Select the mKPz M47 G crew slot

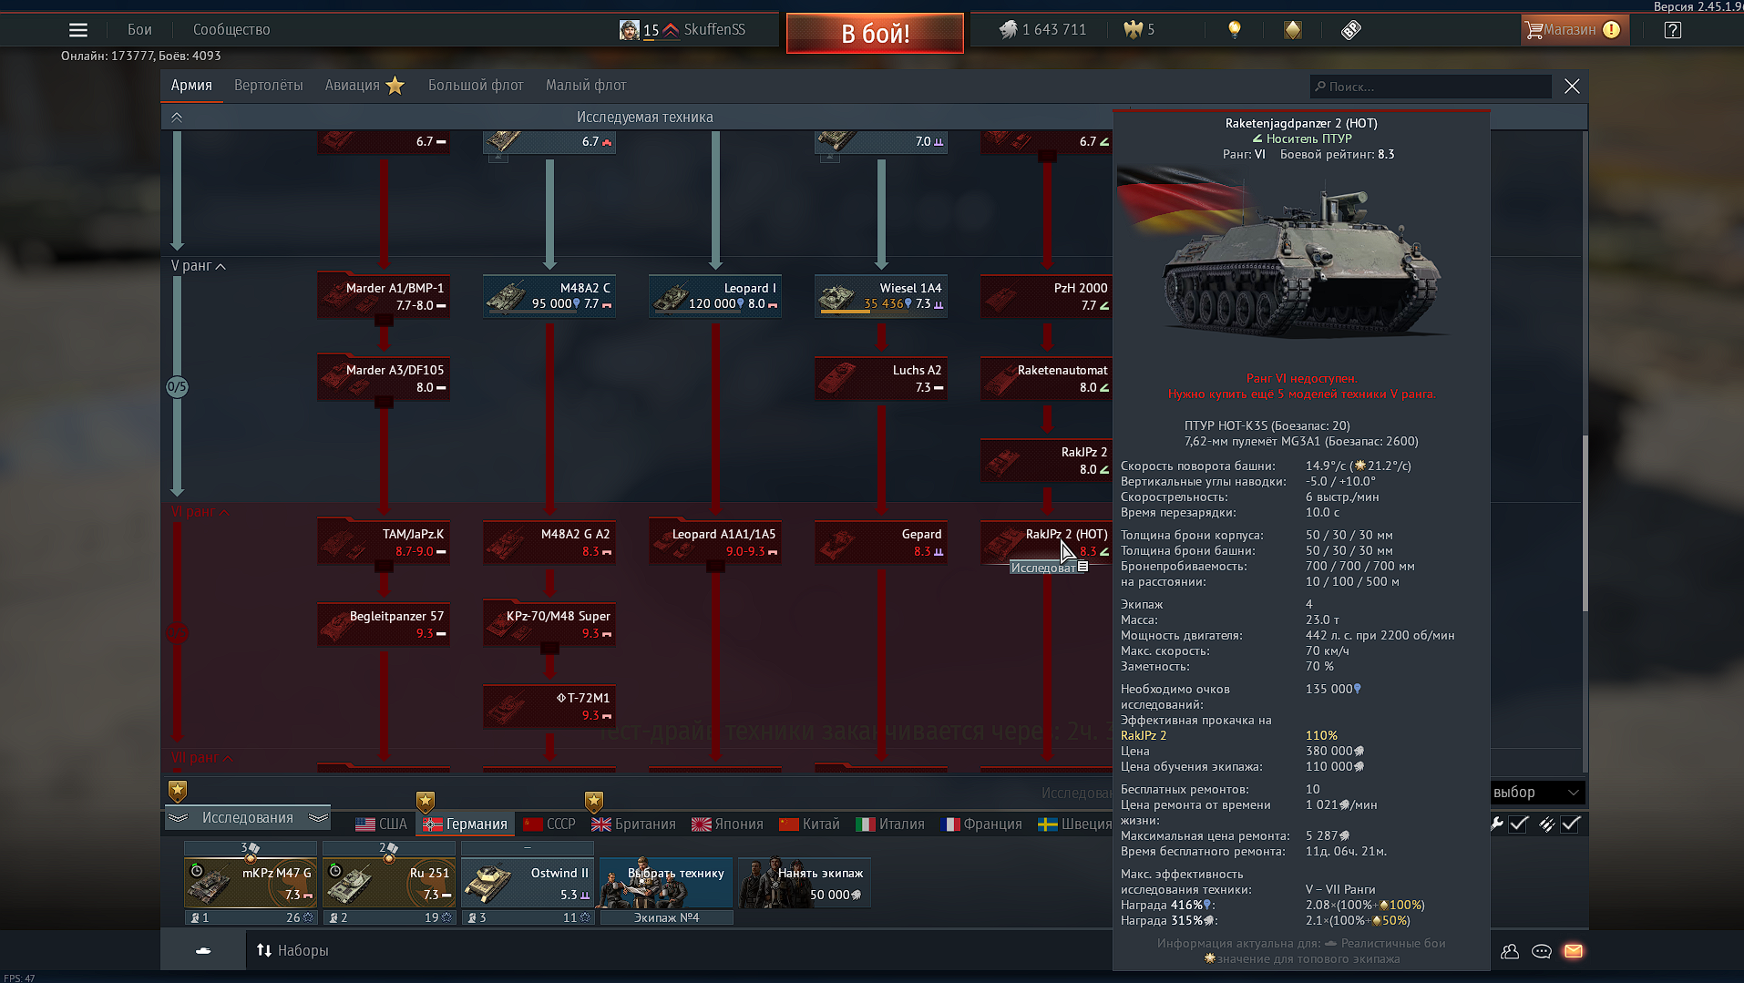tap(251, 883)
